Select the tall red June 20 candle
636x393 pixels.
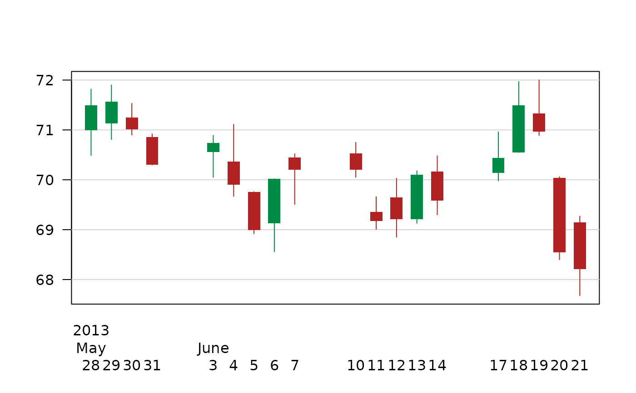coord(559,215)
